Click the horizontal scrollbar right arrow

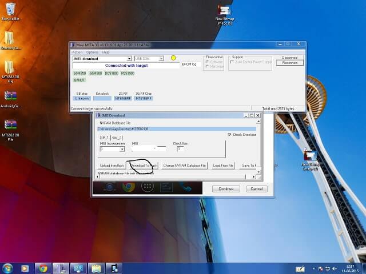coord(254,177)
